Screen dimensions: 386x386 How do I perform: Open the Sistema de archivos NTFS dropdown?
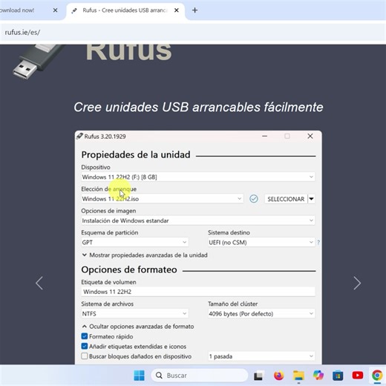[x=135, y=313]
